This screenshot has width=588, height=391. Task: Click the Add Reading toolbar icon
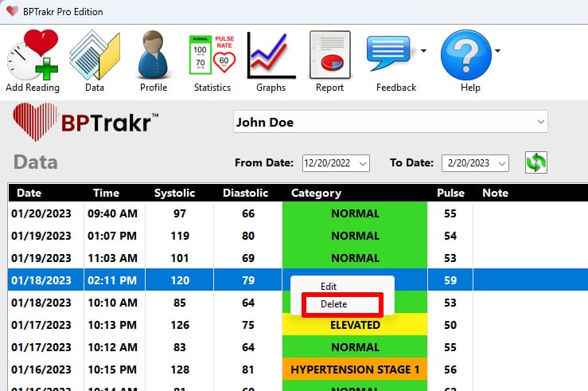pos(33,56)
